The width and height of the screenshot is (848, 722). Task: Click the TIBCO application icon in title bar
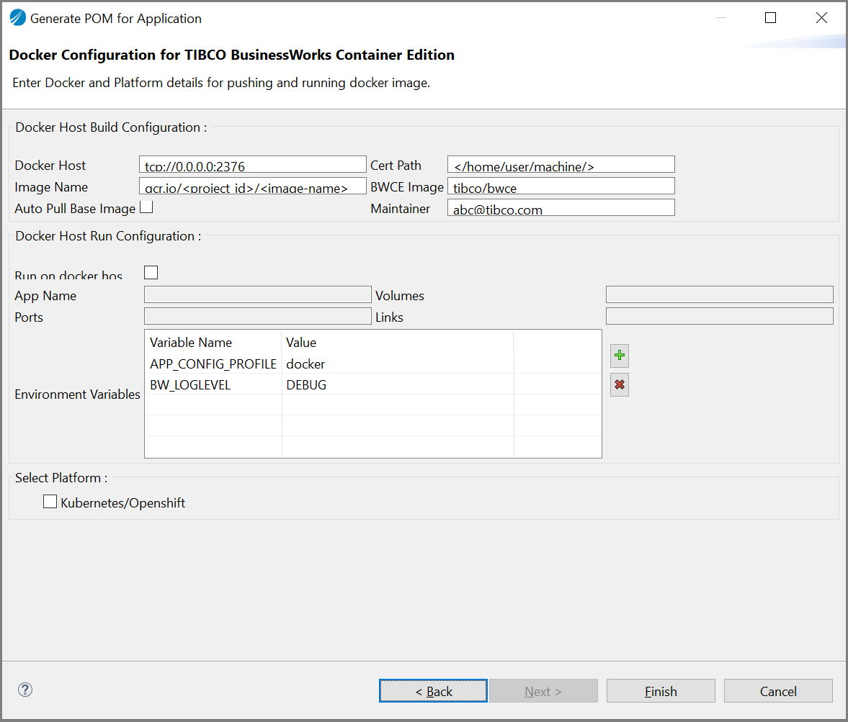17,18
